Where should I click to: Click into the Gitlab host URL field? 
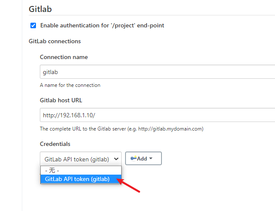157,115
